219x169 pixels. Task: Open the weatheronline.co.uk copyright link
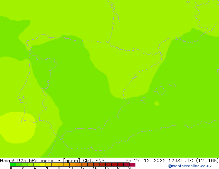[x=190, y=166]
